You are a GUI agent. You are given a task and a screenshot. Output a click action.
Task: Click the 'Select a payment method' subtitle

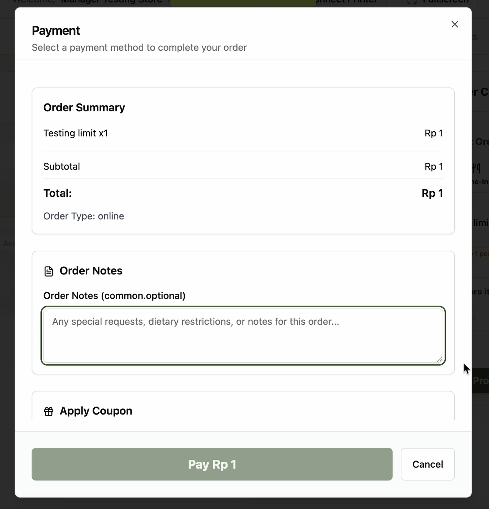[139, 47]
